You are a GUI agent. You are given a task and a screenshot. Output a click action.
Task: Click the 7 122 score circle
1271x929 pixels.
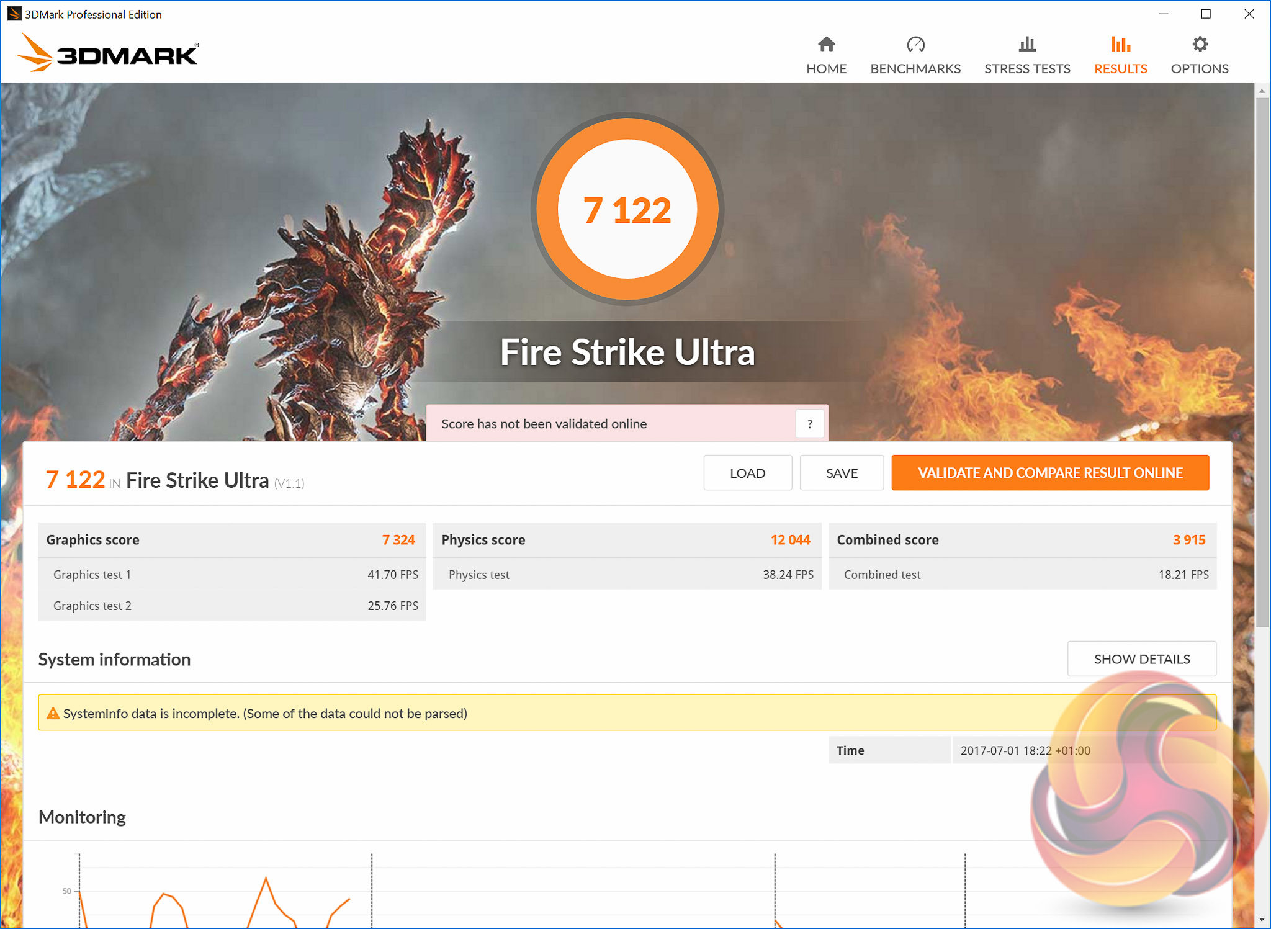pos(627,210)
